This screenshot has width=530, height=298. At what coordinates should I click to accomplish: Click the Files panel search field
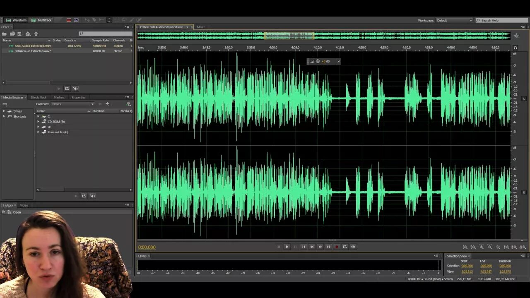[106, 34]
